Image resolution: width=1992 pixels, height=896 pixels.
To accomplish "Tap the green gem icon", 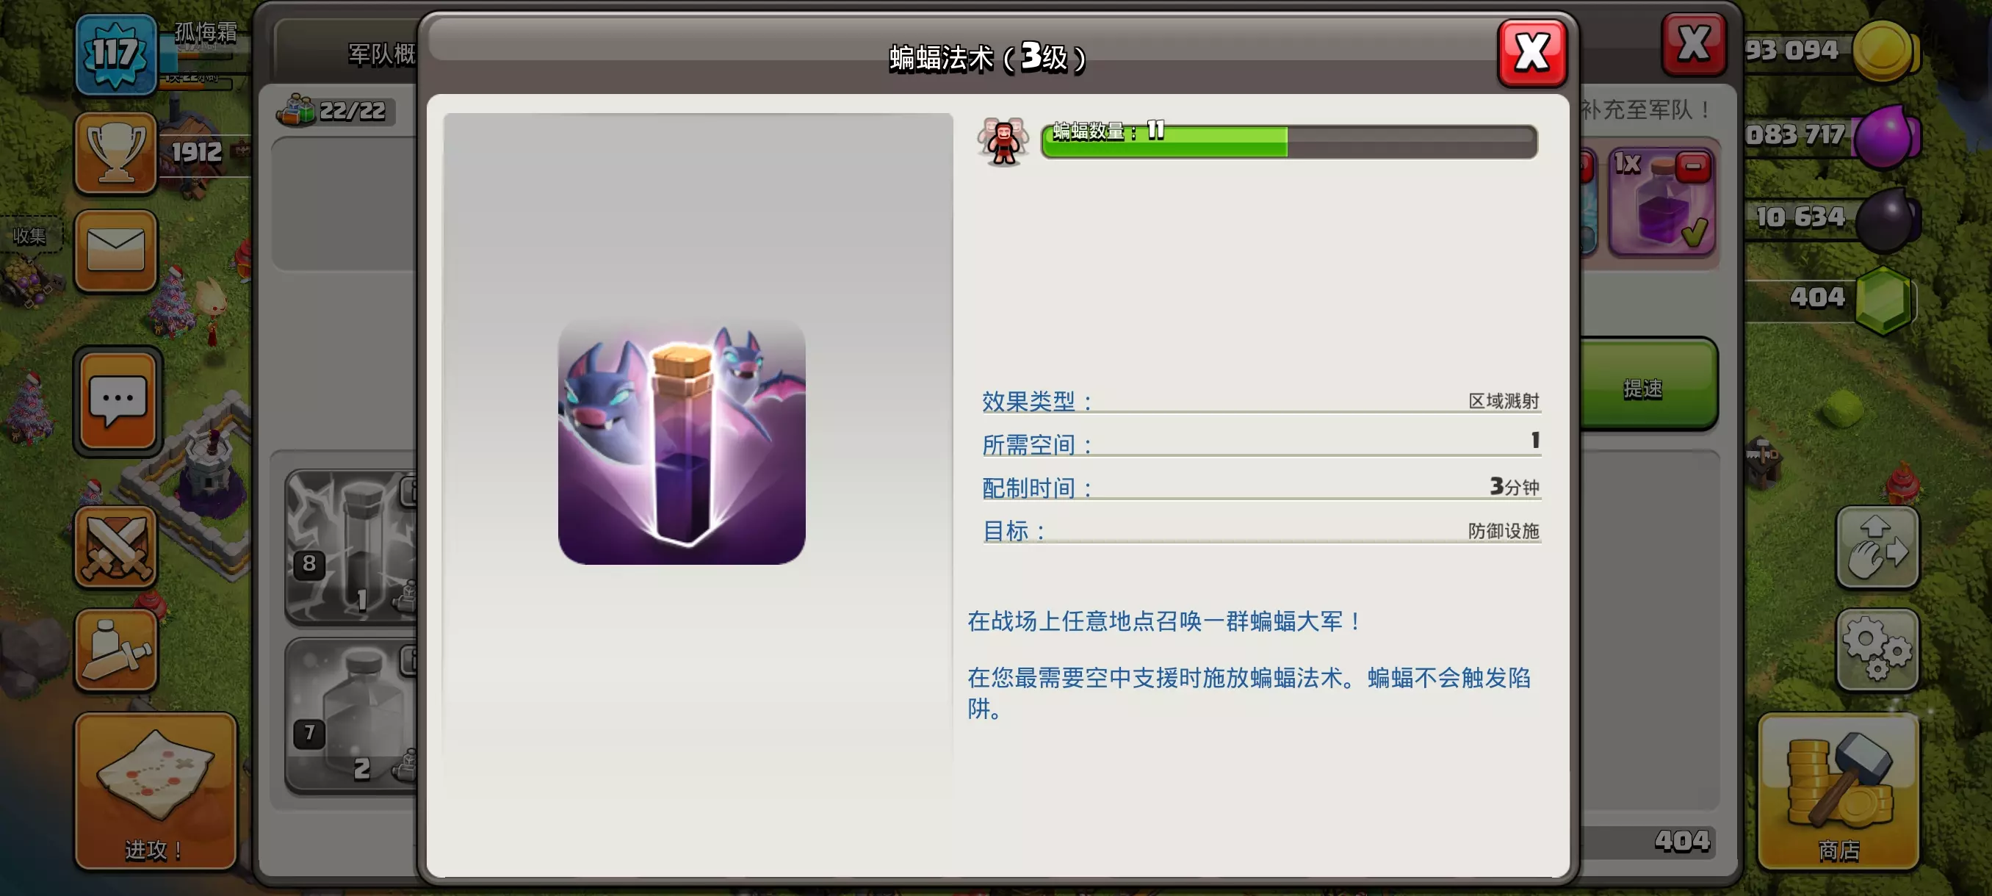I will click(x=1885, y=300).
